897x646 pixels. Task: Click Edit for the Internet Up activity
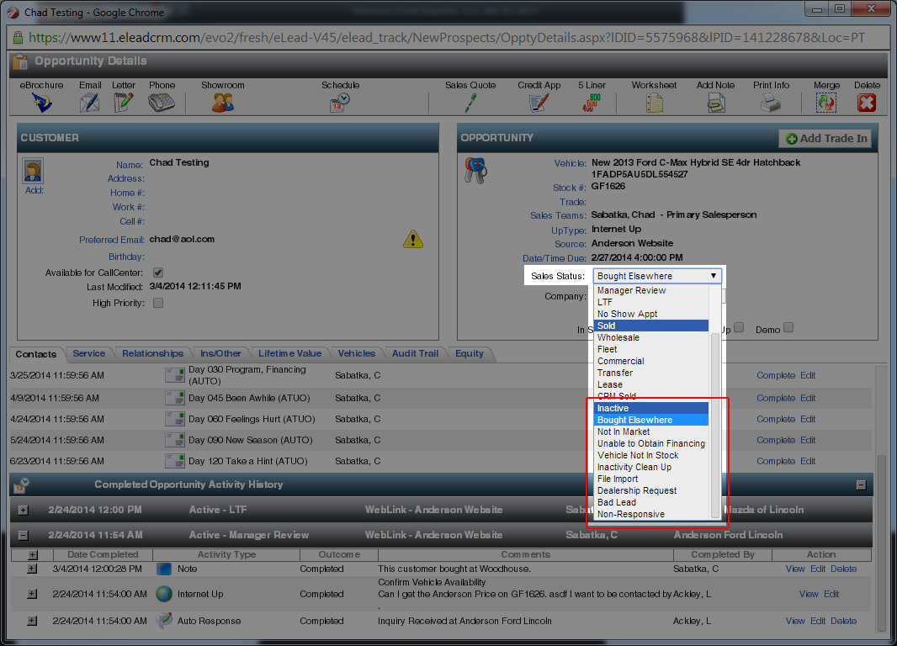point(831,594)
